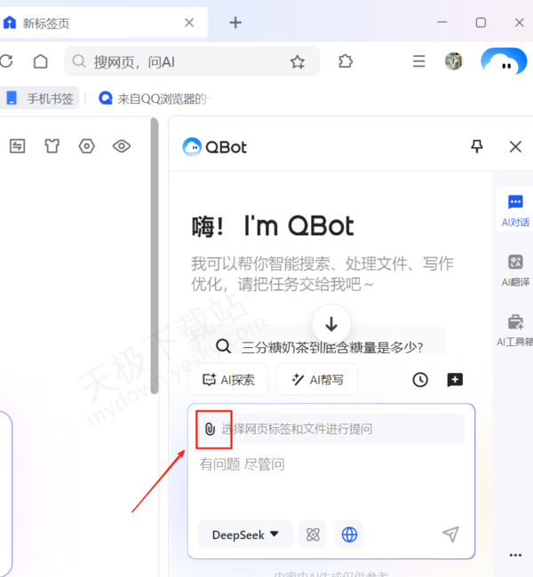The width and height of the screenshot is (533, 577).
Task: Toggle the eye visibility icon
Action: coord(122,146)
